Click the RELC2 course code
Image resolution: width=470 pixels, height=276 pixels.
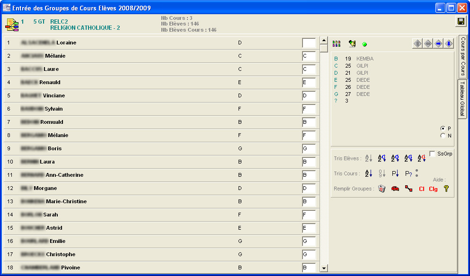(59, 22)
